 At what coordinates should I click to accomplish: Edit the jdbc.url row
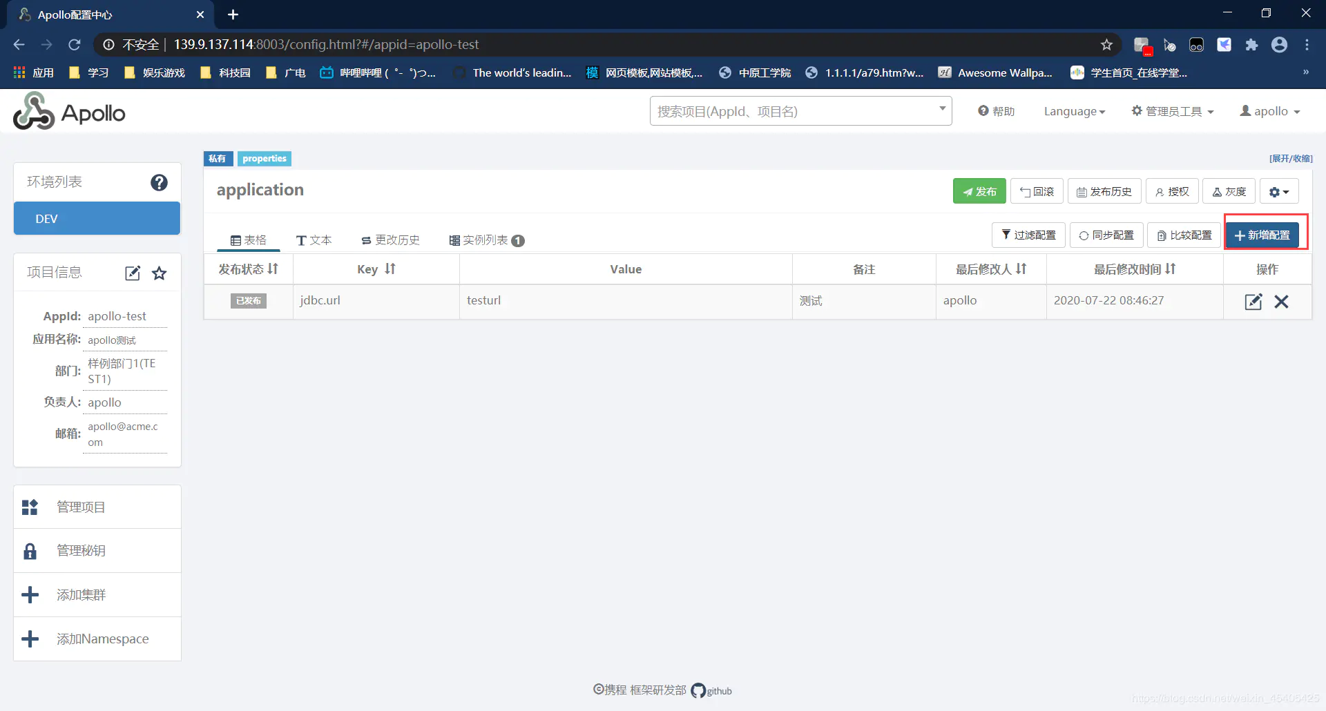pyautogui.click(x=1253, y=302)
